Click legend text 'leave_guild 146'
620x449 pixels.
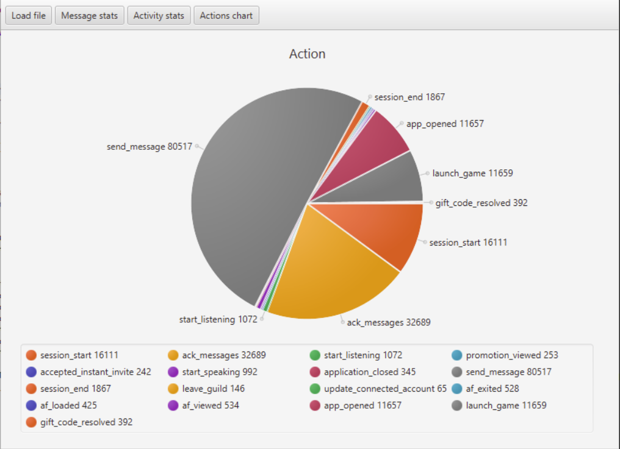[x=214, y=389]
